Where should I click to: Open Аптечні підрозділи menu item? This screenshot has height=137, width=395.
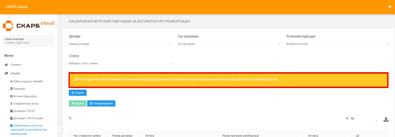coord(25,96)
